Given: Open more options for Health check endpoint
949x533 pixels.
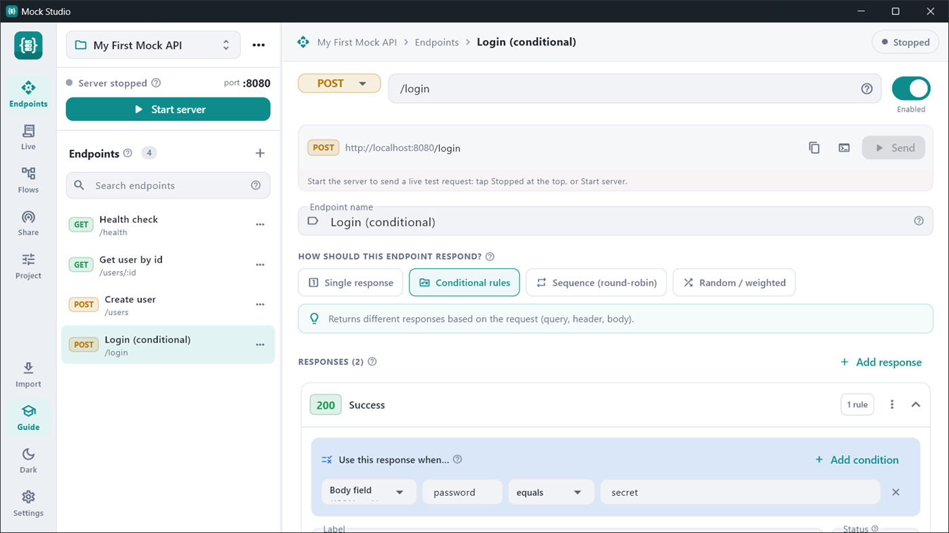Looking at the screenshot, I should 260,225.
